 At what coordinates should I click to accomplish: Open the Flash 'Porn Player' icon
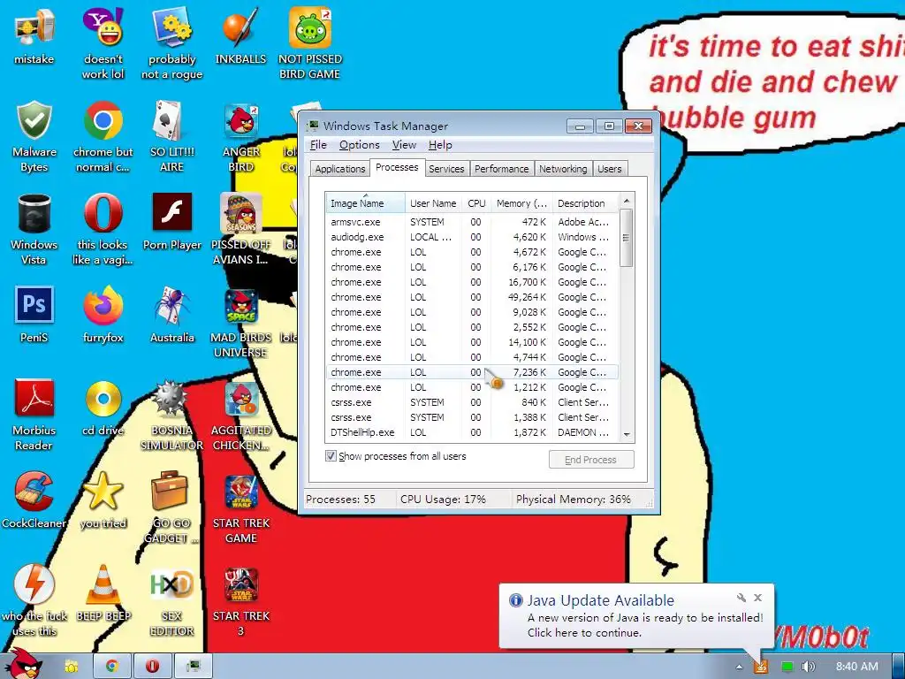(172, 222)
